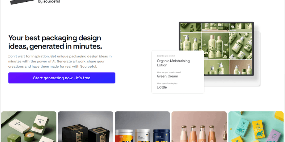The height and width of the screenshot is (142, 285).
Task: Click the beige background bottles image
Action: coord(241,67)
